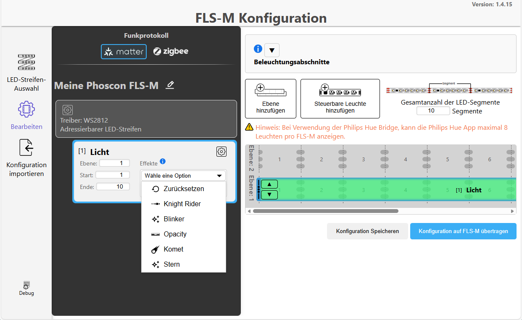Click the Gesamtanzahl segments input field
The width and height of the screenshot is (522, 320).
point(433,110)
